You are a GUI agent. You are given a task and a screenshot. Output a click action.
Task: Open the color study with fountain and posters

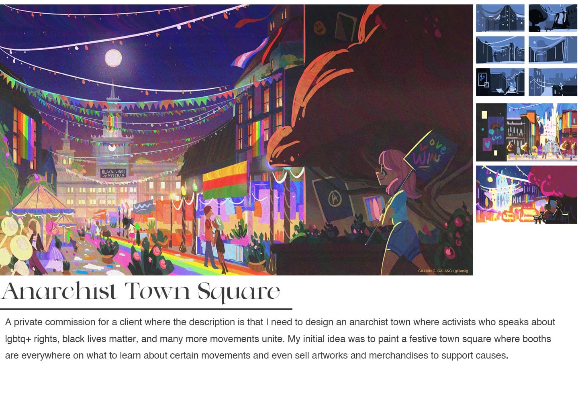pyautogui.click(x=527, y=133)
